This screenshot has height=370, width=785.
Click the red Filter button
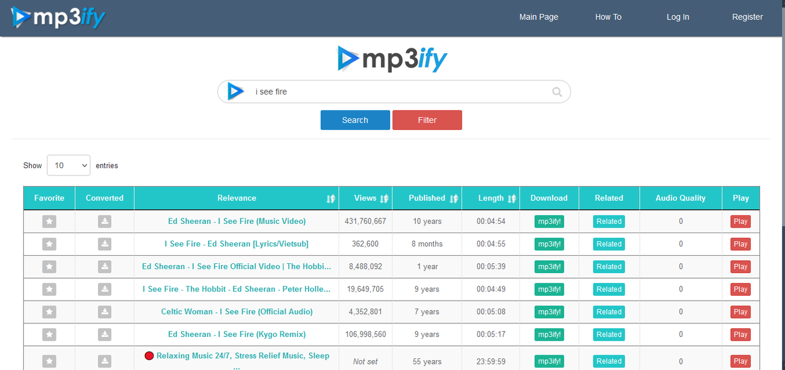[427, 120]
